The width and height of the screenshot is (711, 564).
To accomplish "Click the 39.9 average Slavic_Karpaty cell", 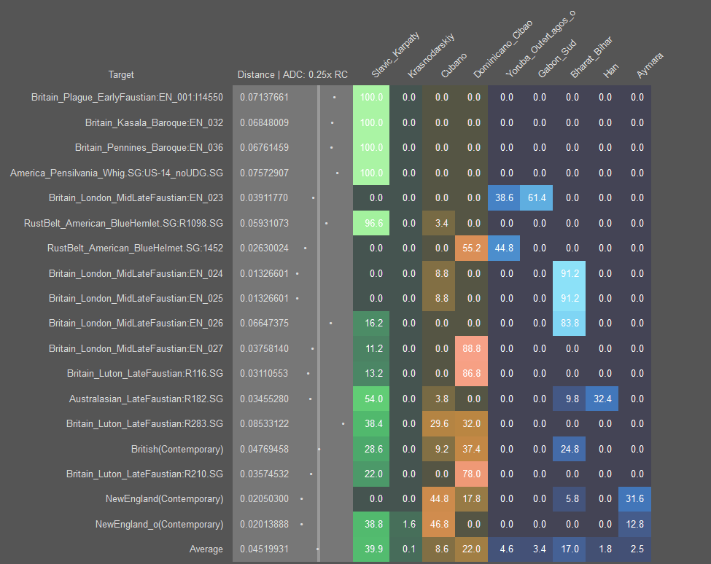I will click(x=371, y=549).
